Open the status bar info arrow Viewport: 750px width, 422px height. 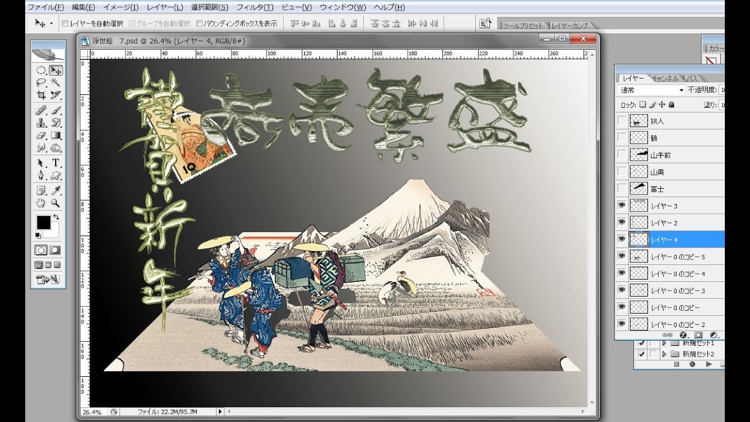tap(220, 412)
